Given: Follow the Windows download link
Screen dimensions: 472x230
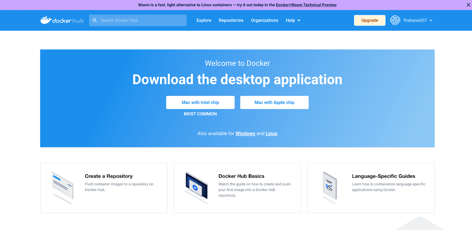Looking at the screenshot, I should 245,133.
